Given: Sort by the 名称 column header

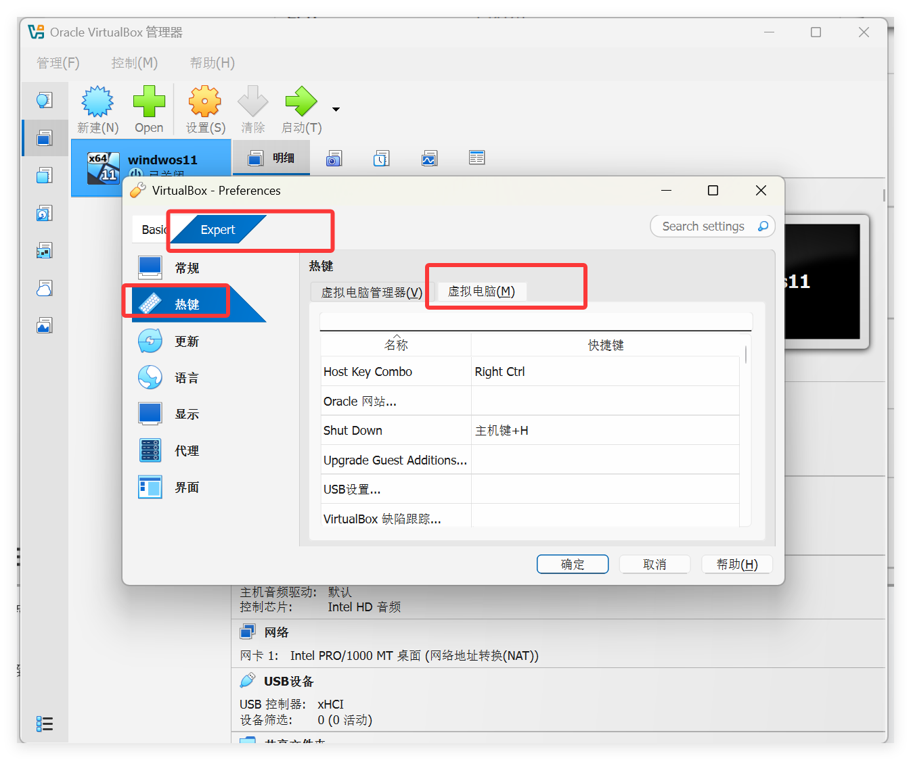Looking at the screenshot, I should click(396, 345).
